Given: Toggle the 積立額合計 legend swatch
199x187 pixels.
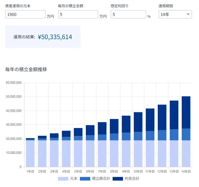Looking at the screenshot, I should pos(85,178).
